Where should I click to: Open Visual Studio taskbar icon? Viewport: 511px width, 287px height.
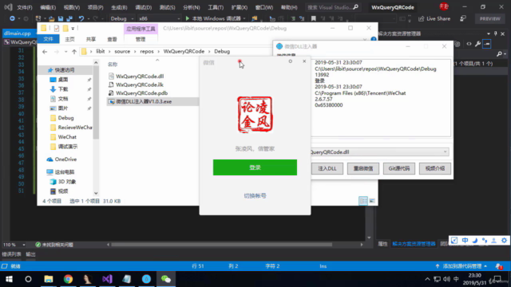[107, 279]
